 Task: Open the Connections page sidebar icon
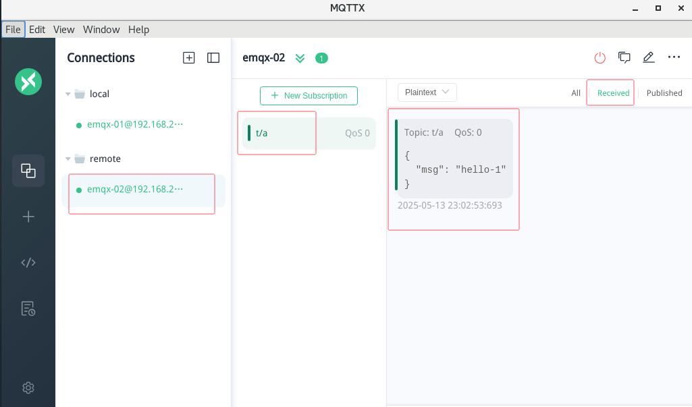pos(28,171)
